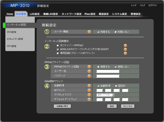
Task: Click help icon beside 光ファイバー(PPPoE)
Action: (125, 45)
